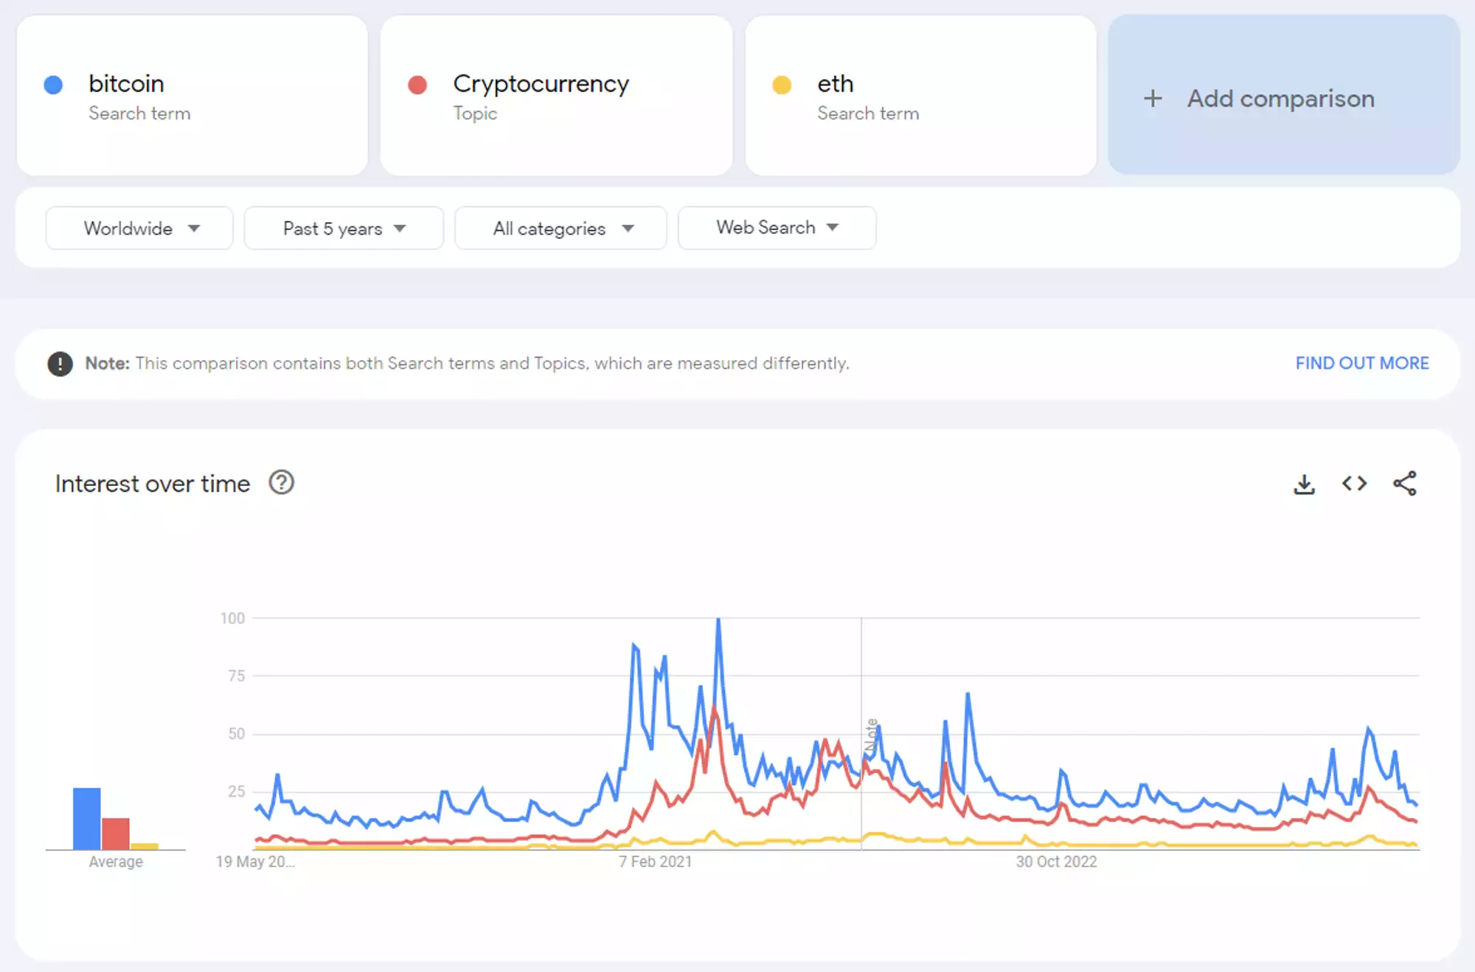Click the eth search term card

pos(920,96)
